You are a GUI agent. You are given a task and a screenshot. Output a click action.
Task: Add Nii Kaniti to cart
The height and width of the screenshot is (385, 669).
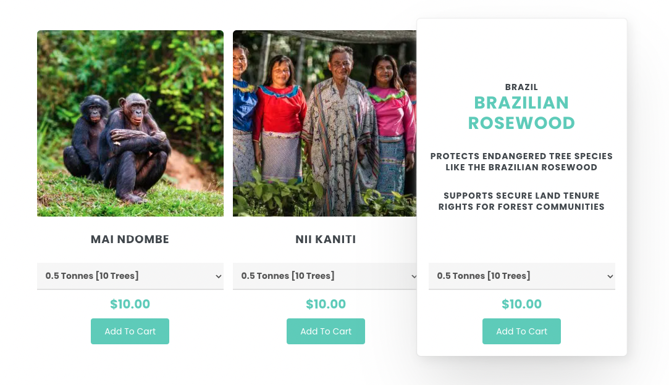326,331
